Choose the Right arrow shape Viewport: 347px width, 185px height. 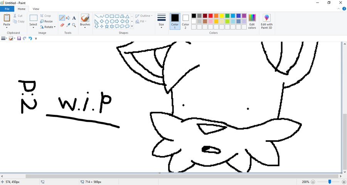117,21
